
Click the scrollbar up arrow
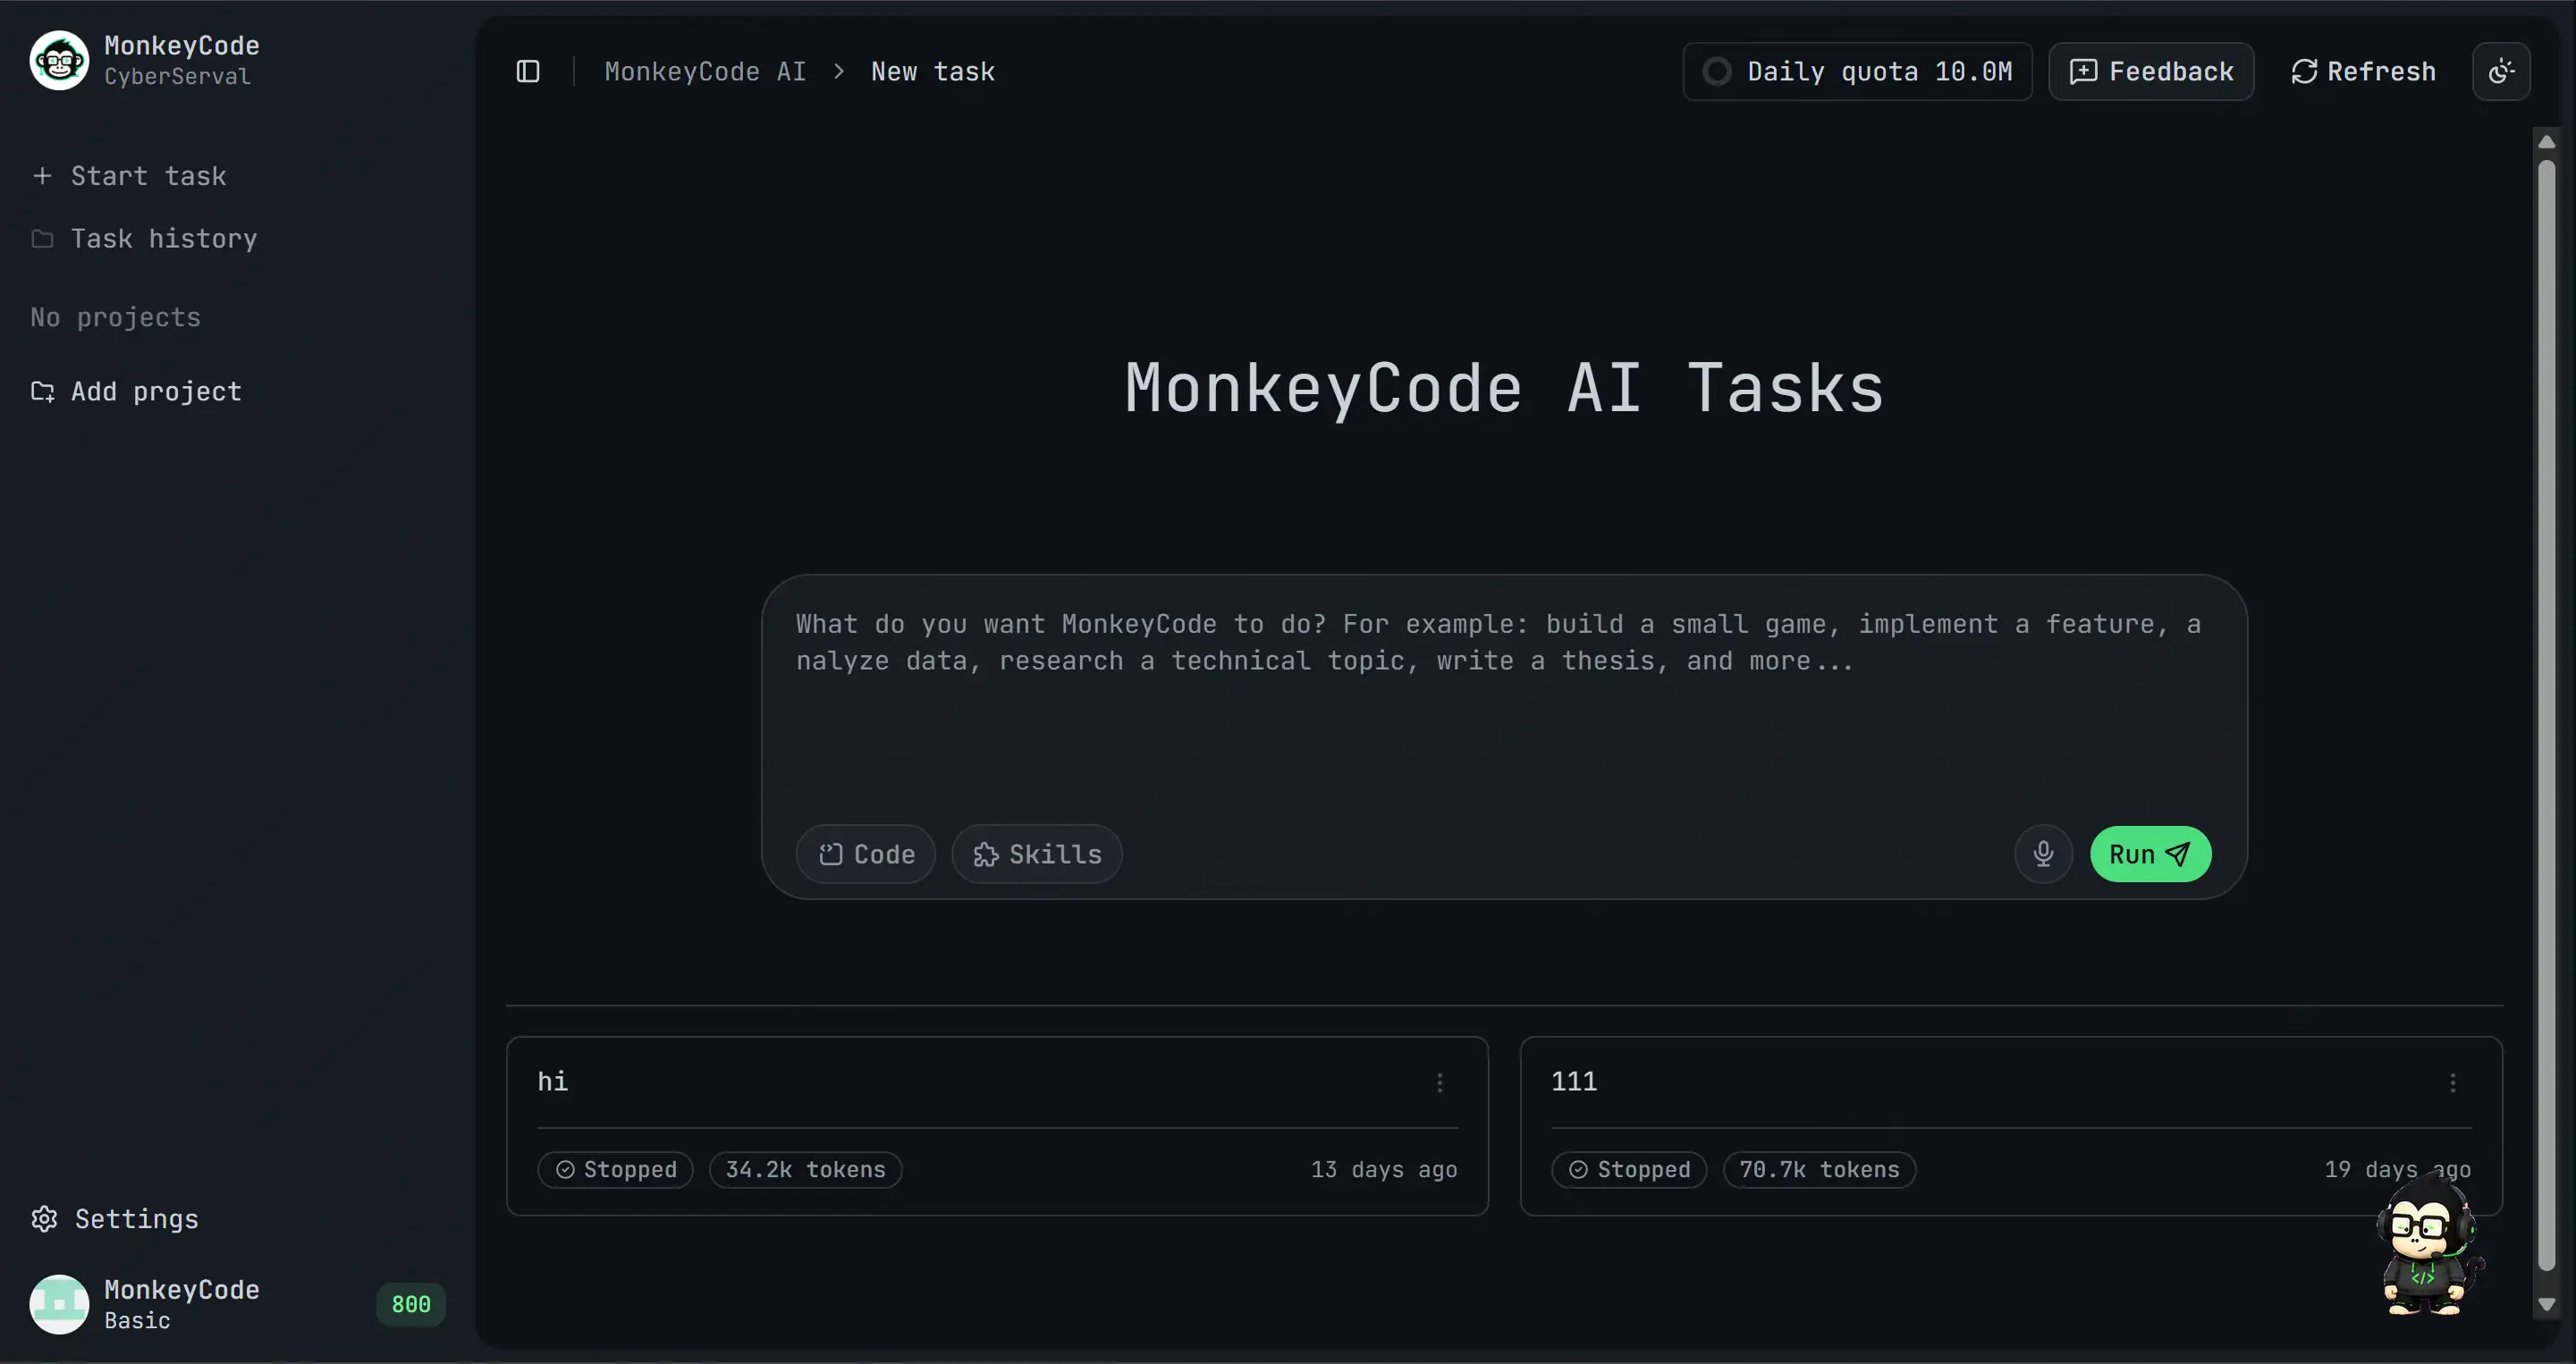pyautogui.click(x=2546, y=142)
